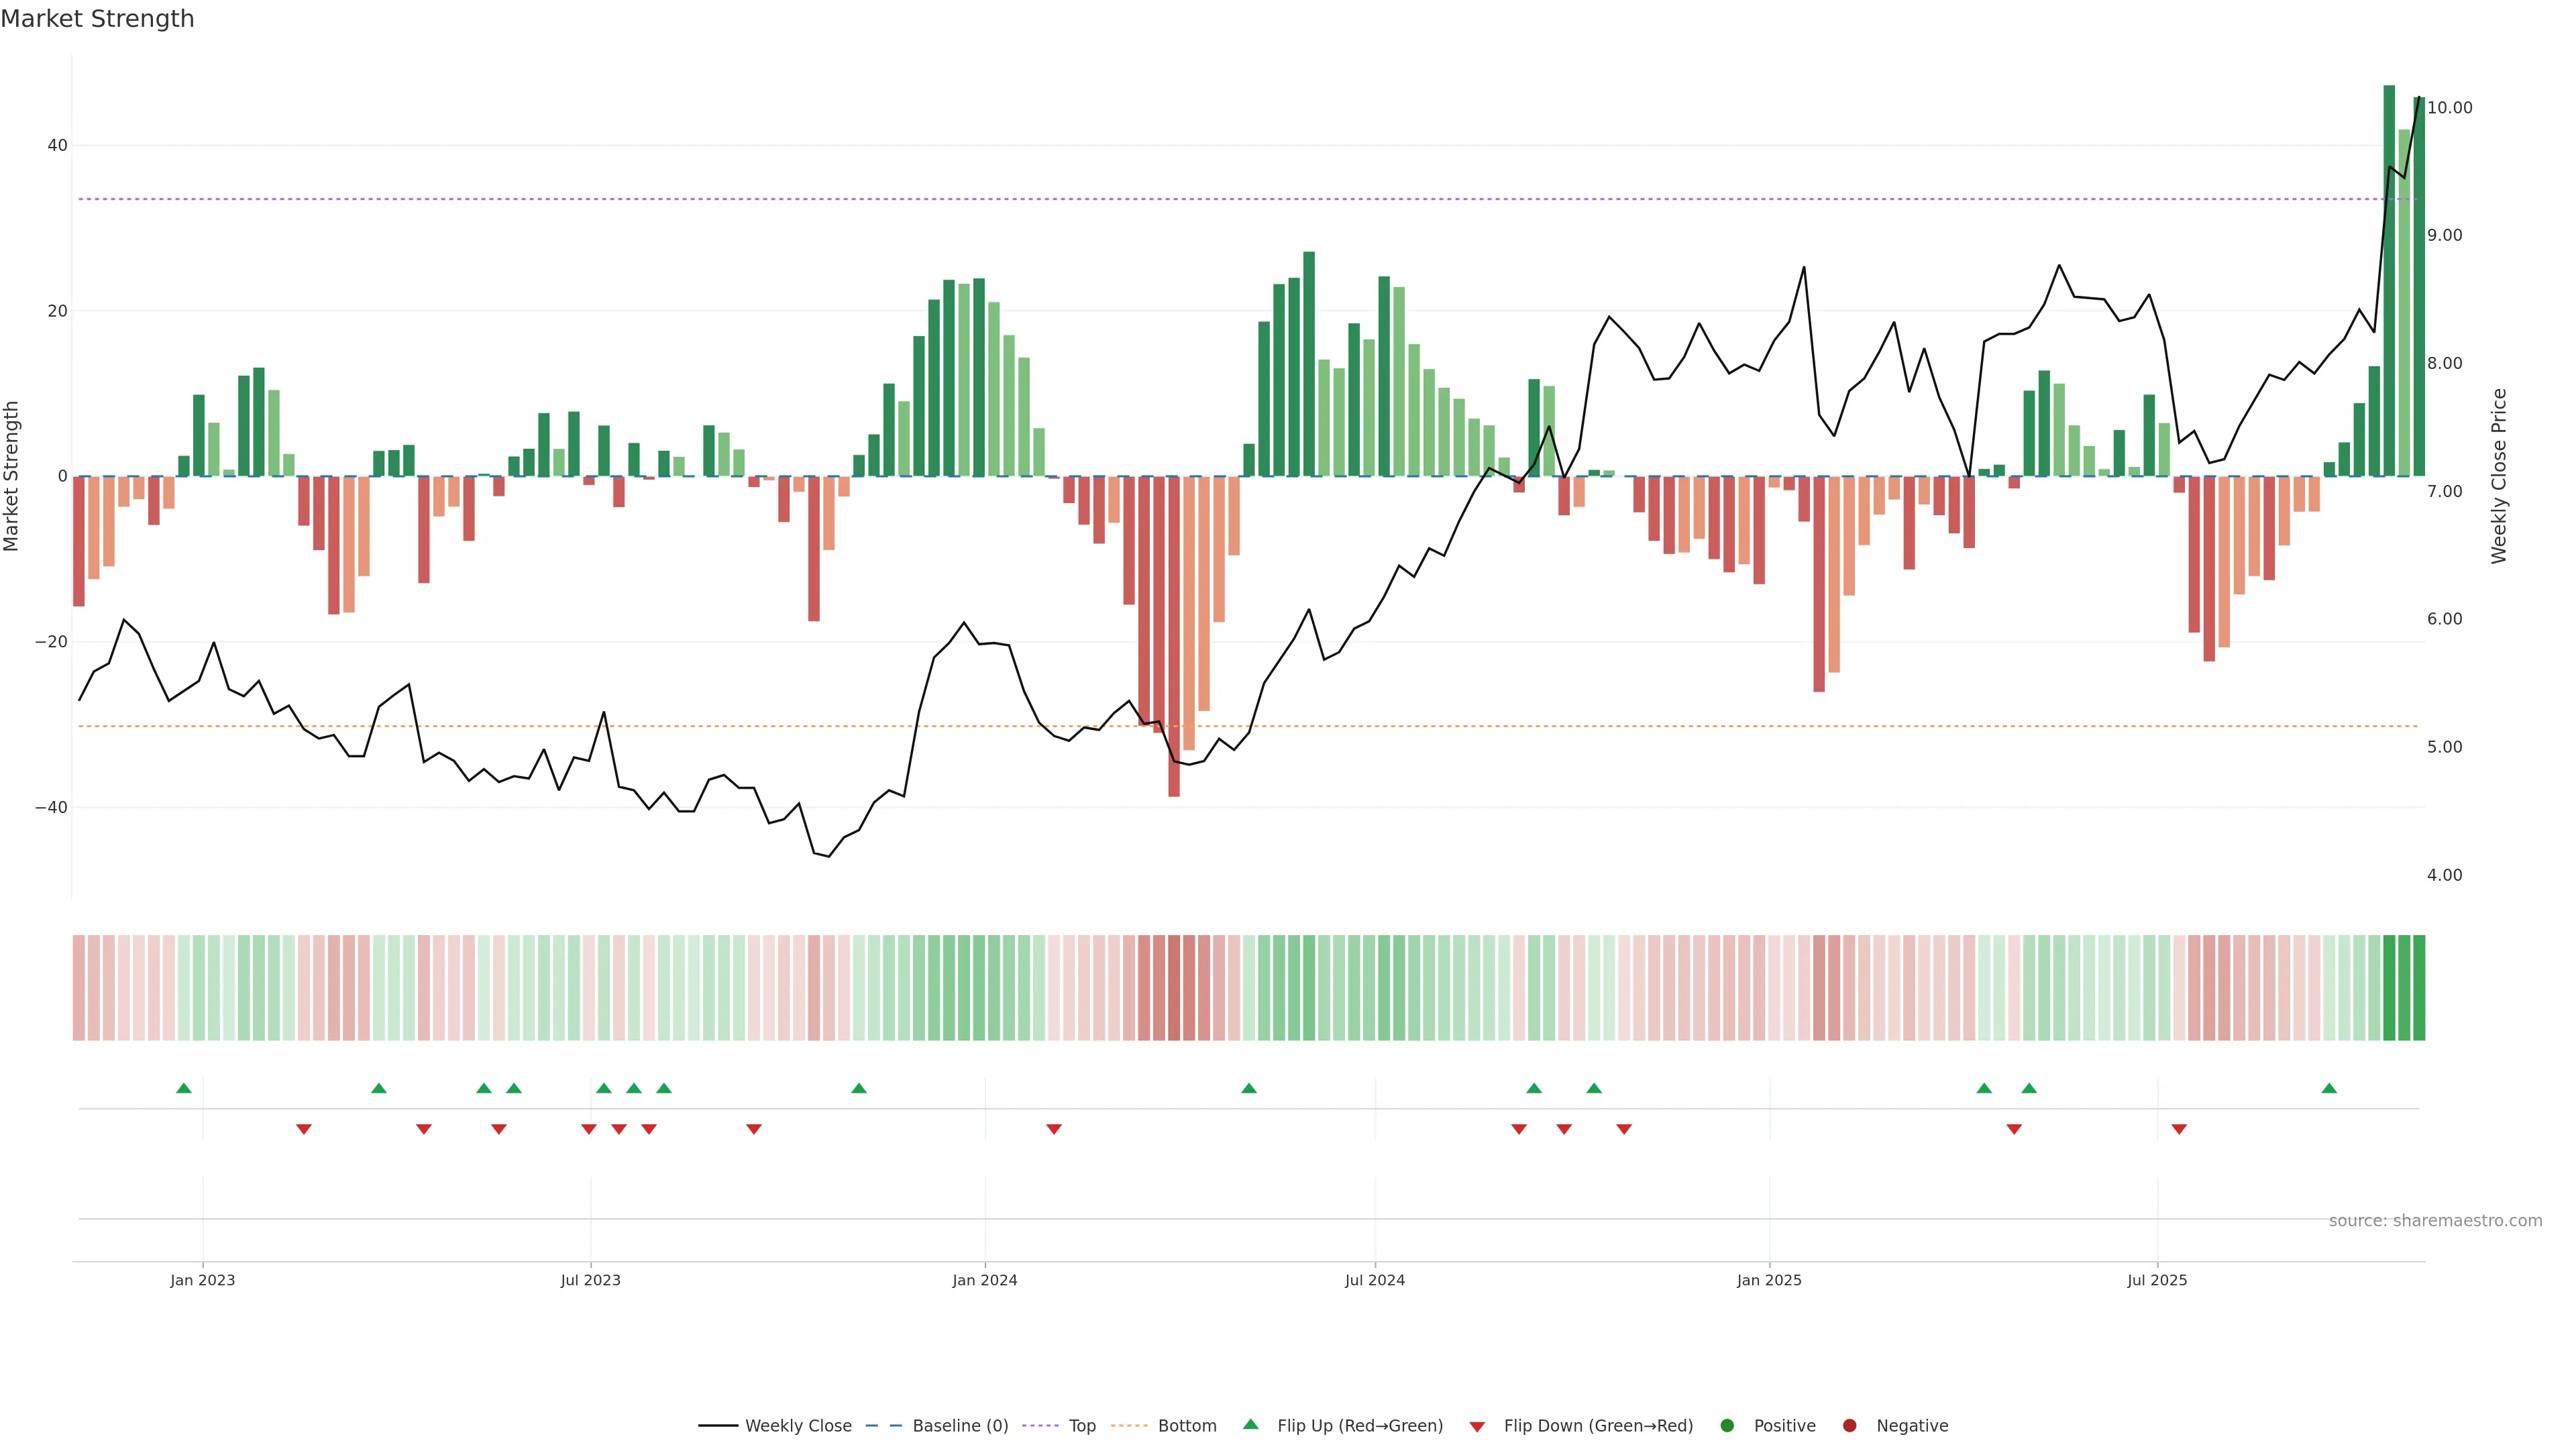Click the last green flip-up triangle marker

(x=2329, y=1088)
